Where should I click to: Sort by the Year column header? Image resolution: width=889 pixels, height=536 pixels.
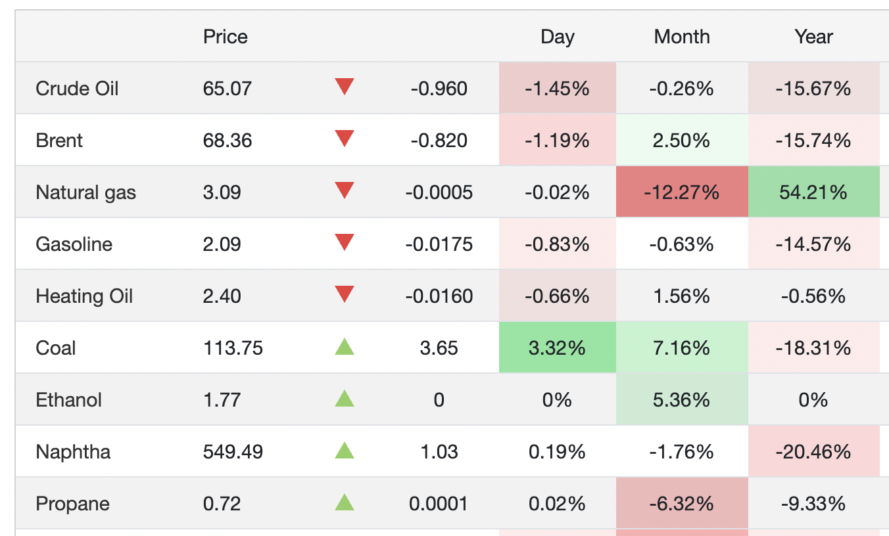pos(813,37)
